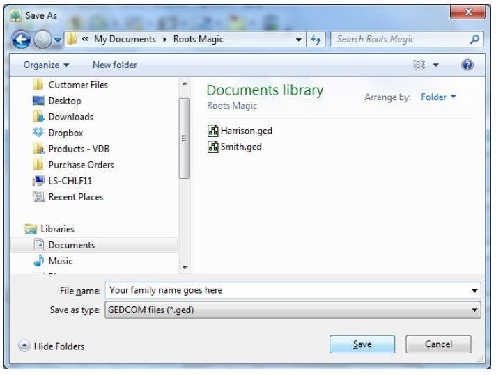Image resolution: width=496 pixels, height=375 pixels.
Task: Select Roots Magic in the breadcrumb
Action: tap(199, 39)
